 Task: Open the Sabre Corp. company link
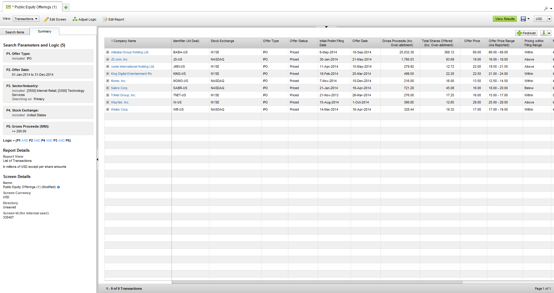tap(119, 88)
